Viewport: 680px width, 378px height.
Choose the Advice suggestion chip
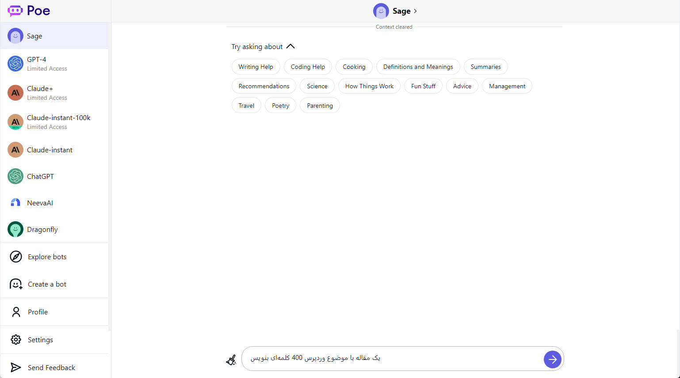coord(462,86)
